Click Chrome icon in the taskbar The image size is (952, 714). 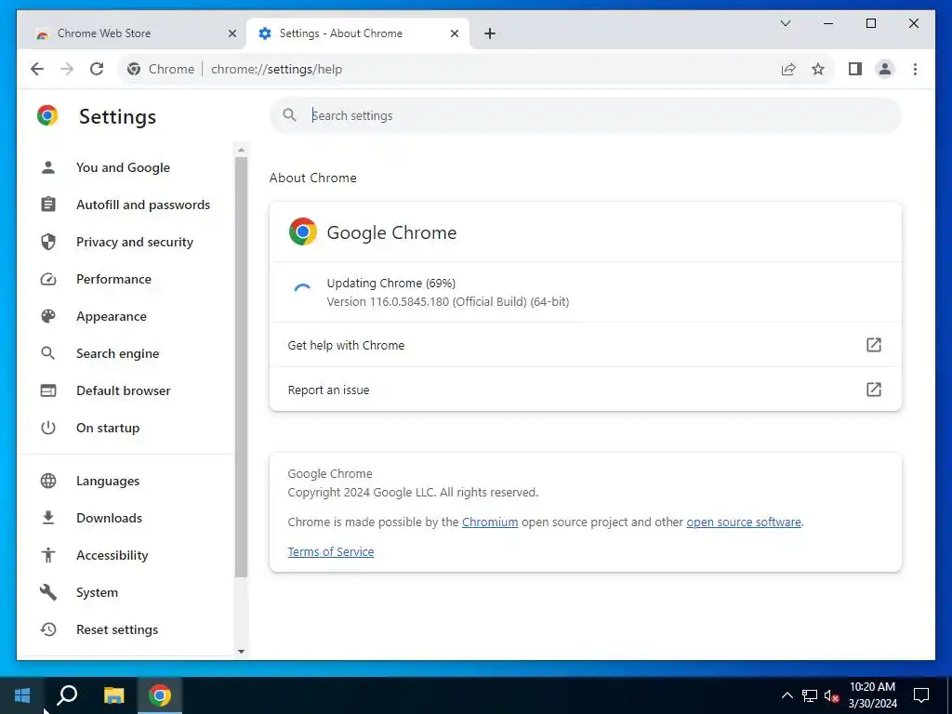(x=160, y=695)
